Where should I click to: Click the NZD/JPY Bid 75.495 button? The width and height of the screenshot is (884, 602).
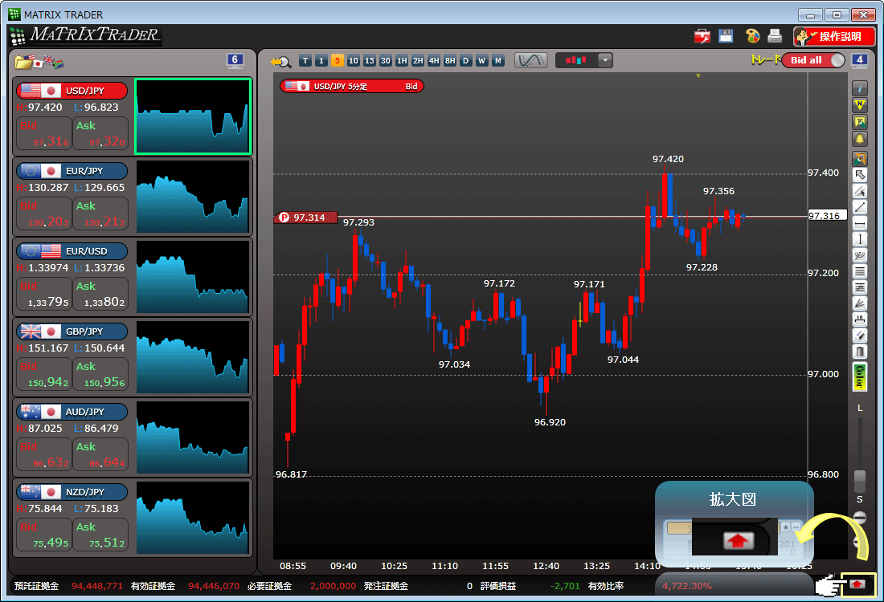point(44,535)
